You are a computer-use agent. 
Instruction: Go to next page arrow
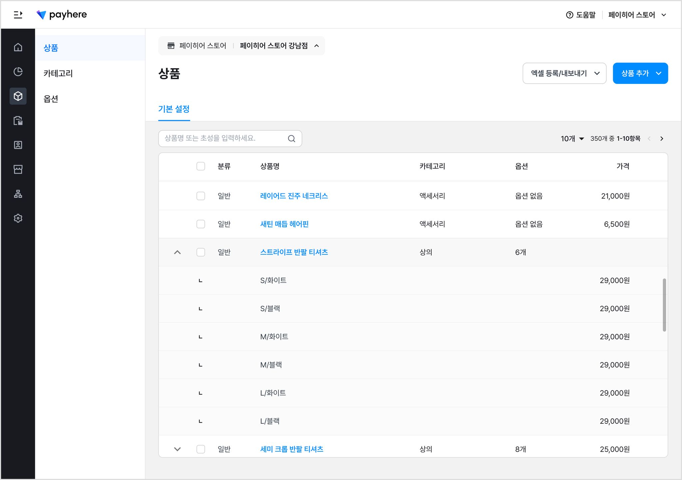(x=662, y=138)
